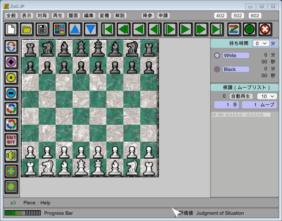282x221 pixels.
Task: Open the auto-play speed dropdown showing 10
Action: coord(267,96)
